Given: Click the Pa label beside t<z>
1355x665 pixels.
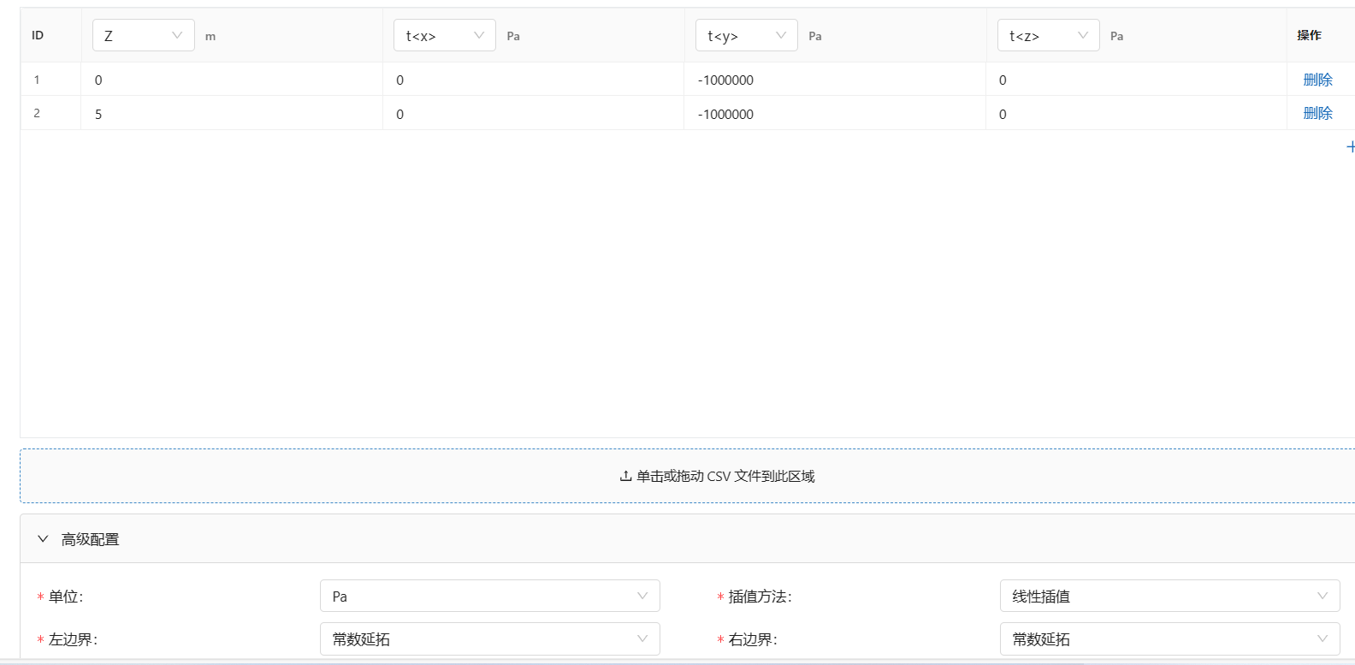Looking at the screenshot, I should [x=1117, y=36].
